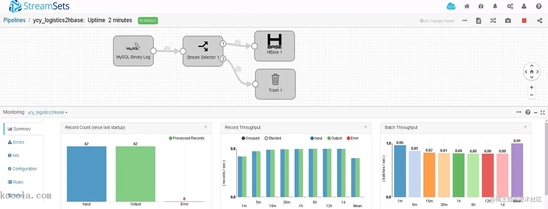548x209 pixels.
Task: Click the Trash 1 input port
Action: pyautogui.click(x=255, y=84)
